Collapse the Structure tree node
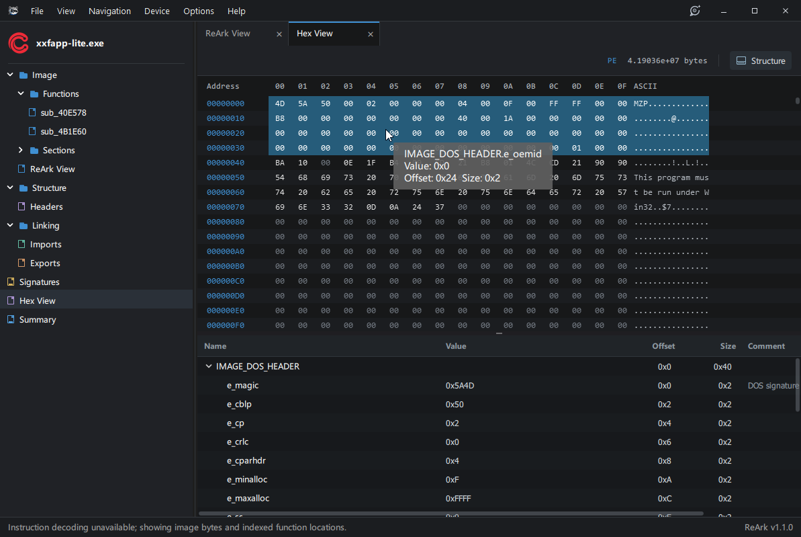The image size is (801, 537). pyautogui.click(x=10, y=188)
